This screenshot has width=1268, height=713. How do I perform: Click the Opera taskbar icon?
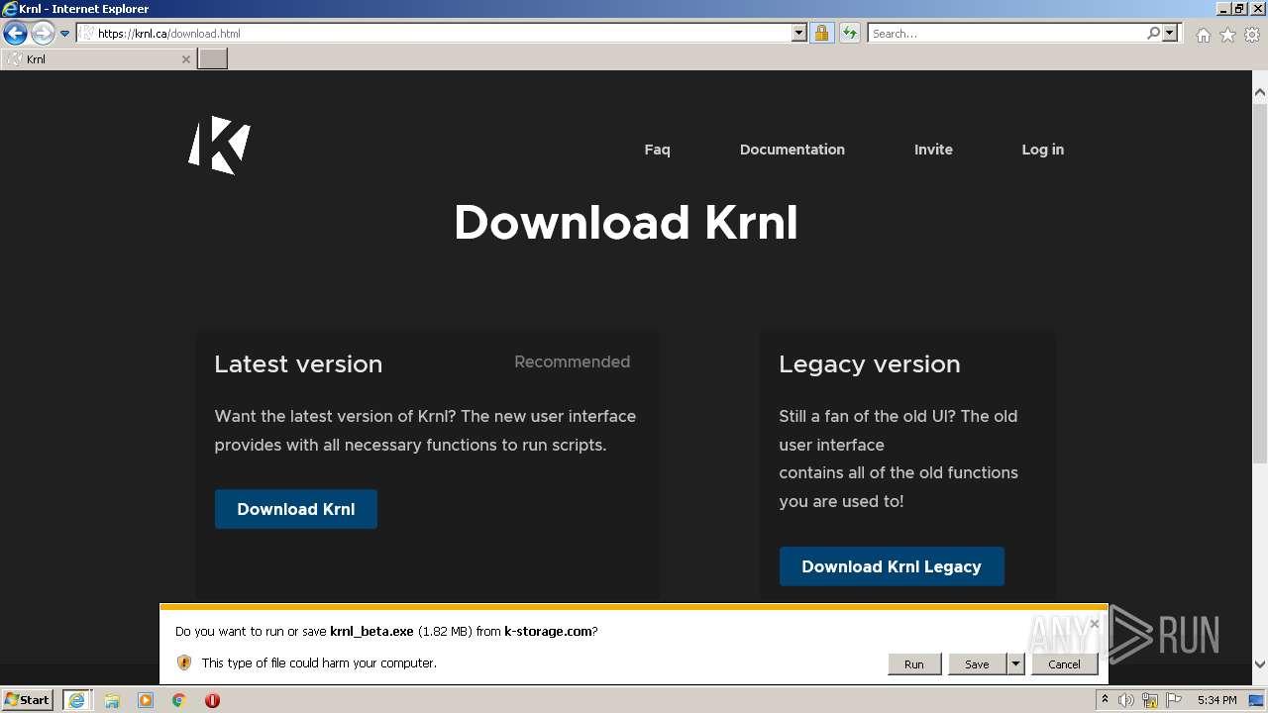tap(212, 700)
